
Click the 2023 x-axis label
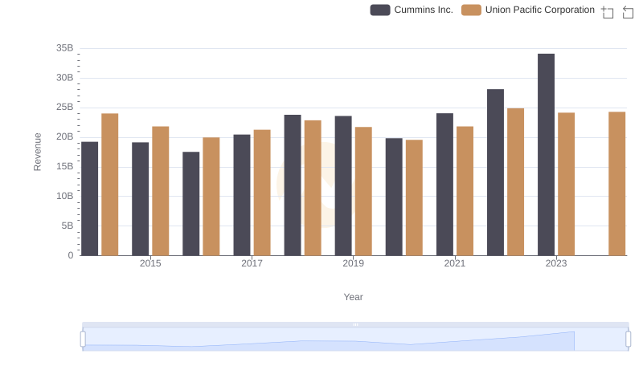[556, 263]
